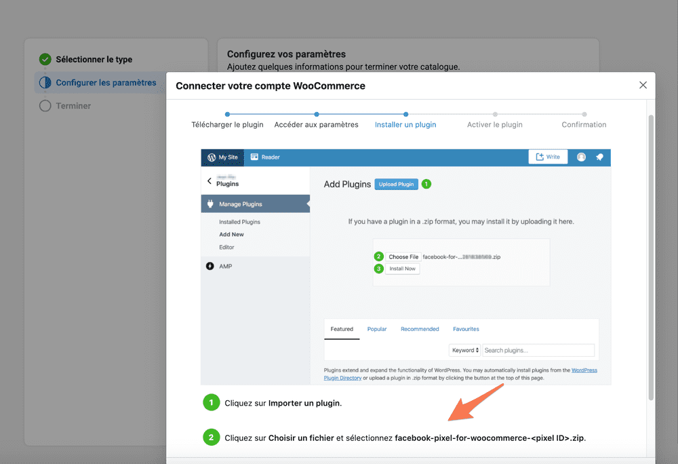678x464 pixels.
Task: Click the Choose File button
Action: [x=403, y=257]
